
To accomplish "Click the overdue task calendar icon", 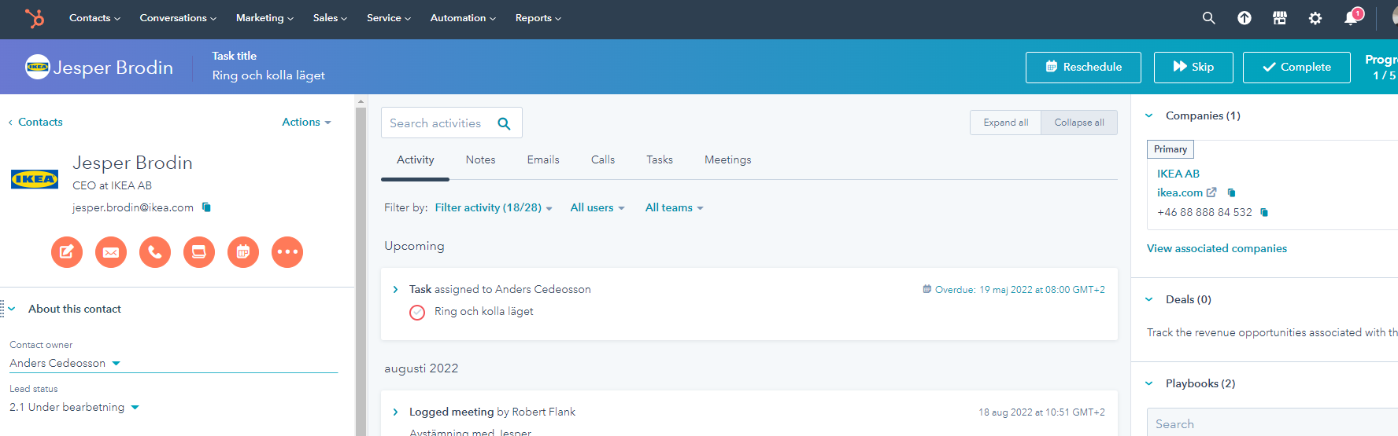I will click(x=926, y=289).
